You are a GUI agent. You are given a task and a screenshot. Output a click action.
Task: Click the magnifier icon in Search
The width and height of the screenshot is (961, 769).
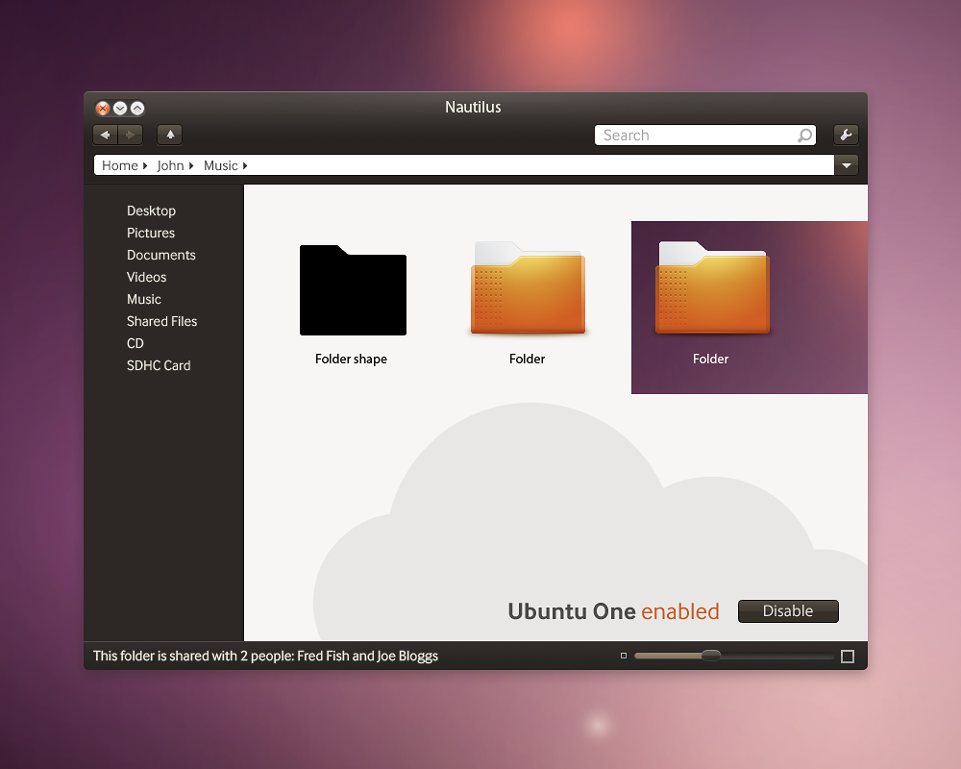804,135
